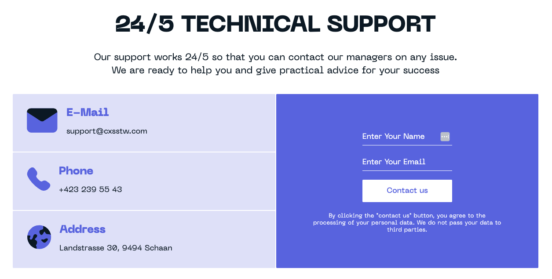
Task: Select the E-Mail heading
Action: [88, 112]
